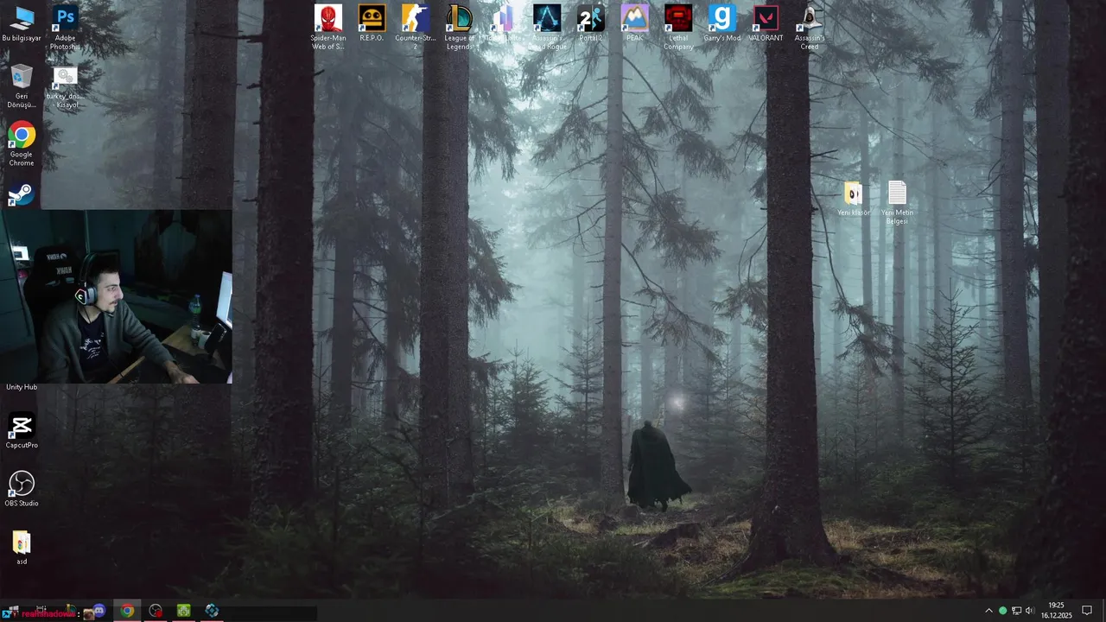Open the network status tray icon
Viewport: 1106px width, 622px height.
[x=1016, y=611]
